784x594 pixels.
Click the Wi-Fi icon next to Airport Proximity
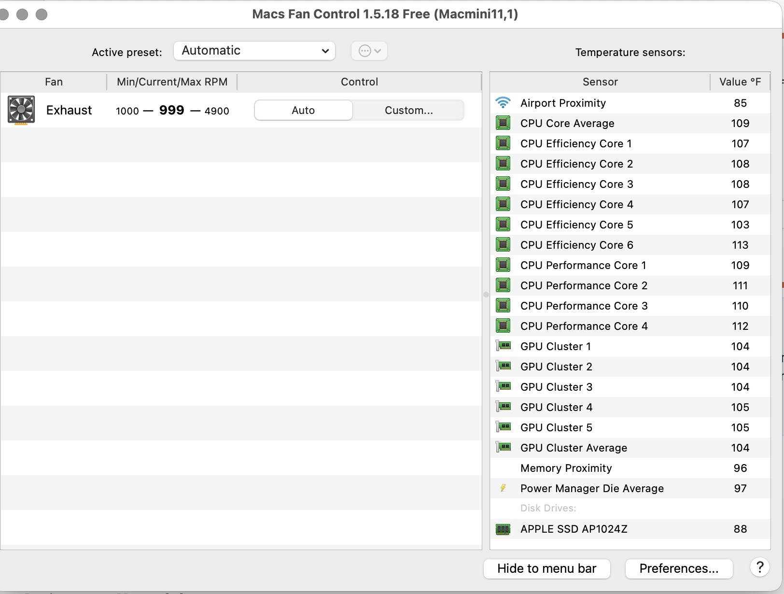(x=504, y=102)
